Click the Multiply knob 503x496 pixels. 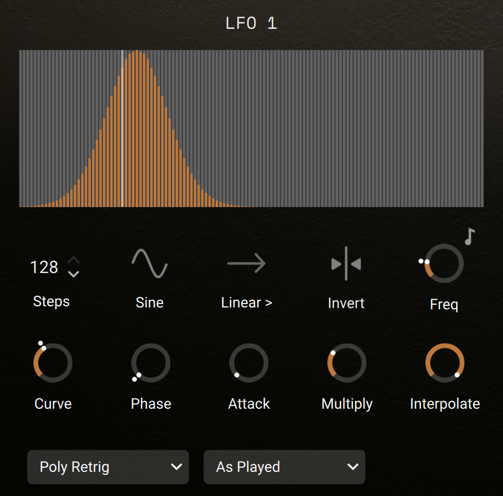point(347,362)
